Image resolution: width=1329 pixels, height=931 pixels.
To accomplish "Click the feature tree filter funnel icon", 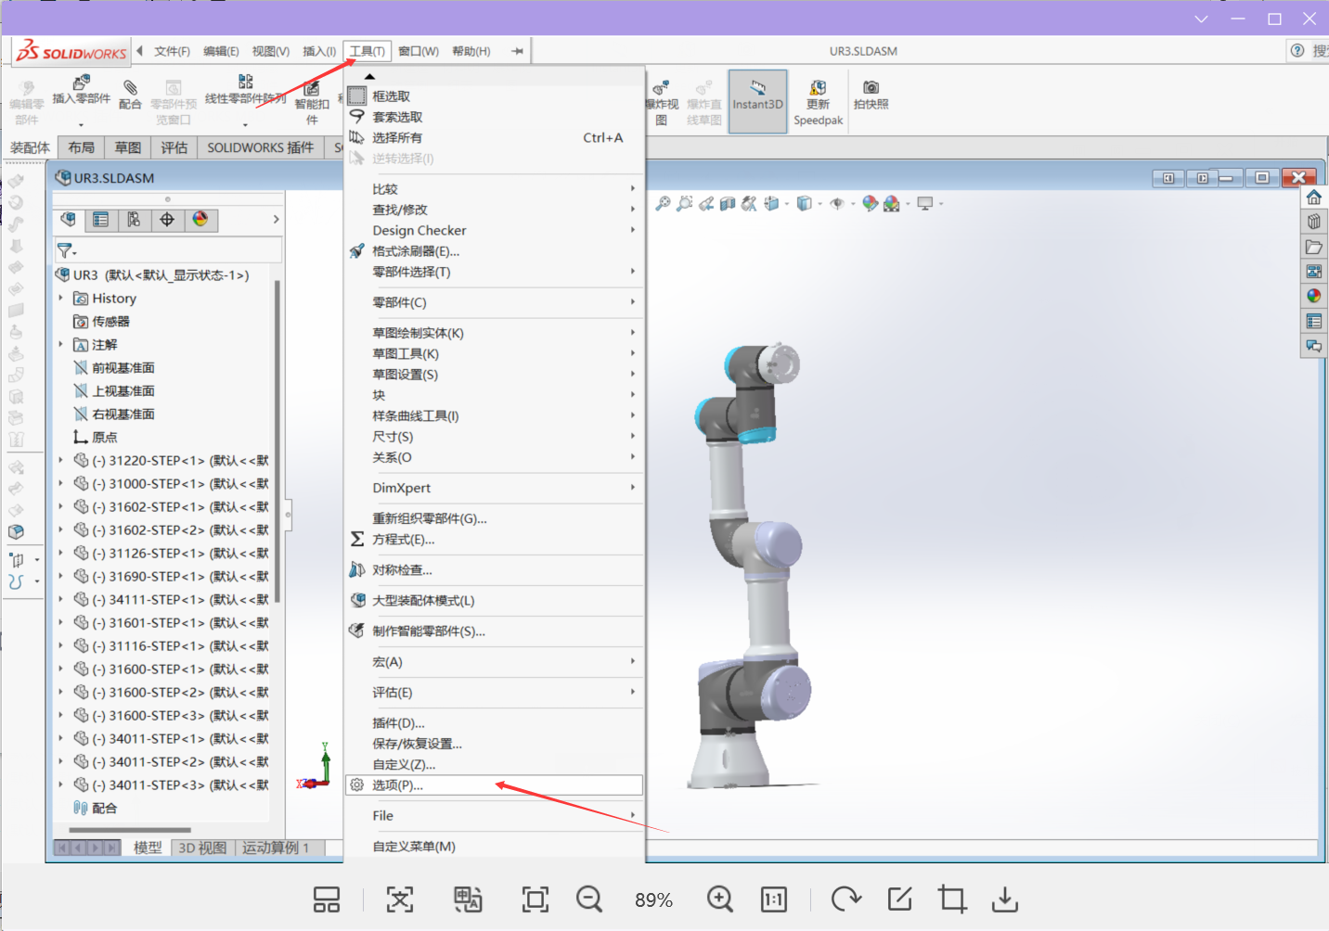I will [x=64, y=250].
